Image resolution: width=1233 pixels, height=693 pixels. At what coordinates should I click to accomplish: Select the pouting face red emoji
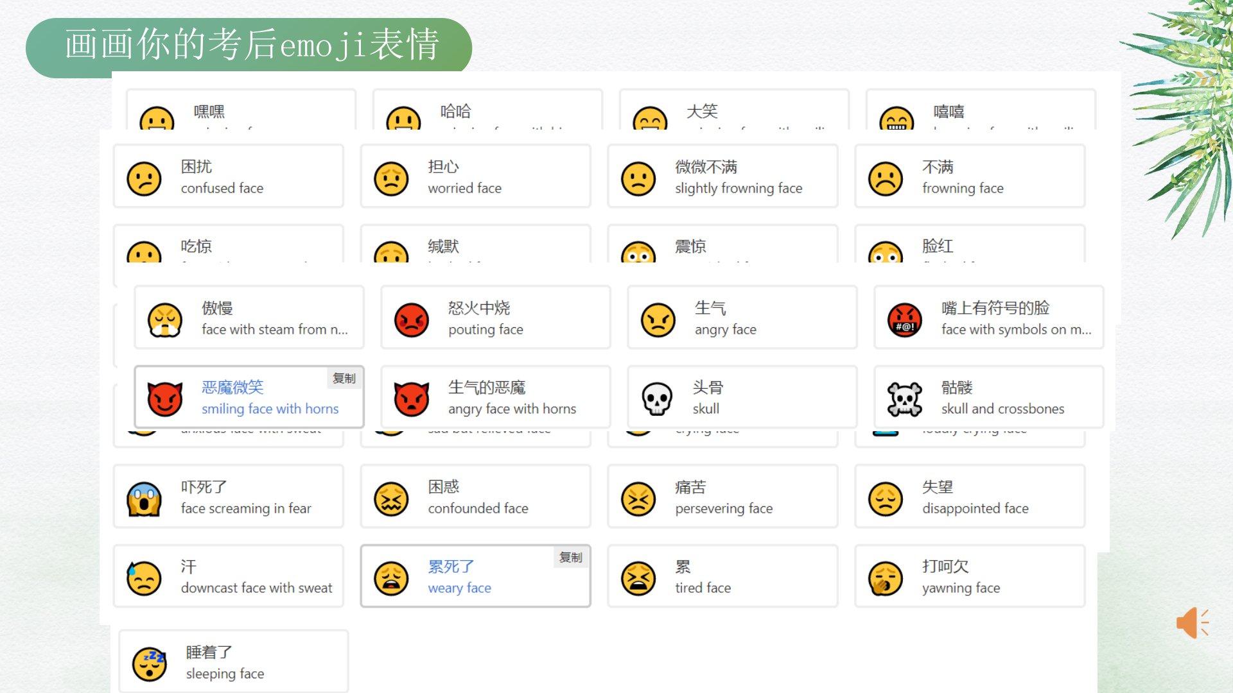pos(411,320)
